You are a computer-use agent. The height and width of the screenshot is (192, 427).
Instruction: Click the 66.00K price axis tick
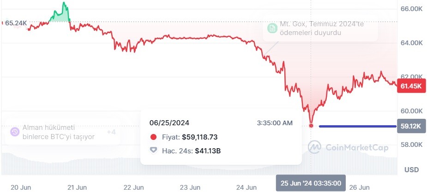(x=411, y=9)
